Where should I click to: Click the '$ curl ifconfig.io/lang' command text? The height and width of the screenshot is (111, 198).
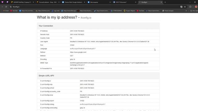[47, 104]
